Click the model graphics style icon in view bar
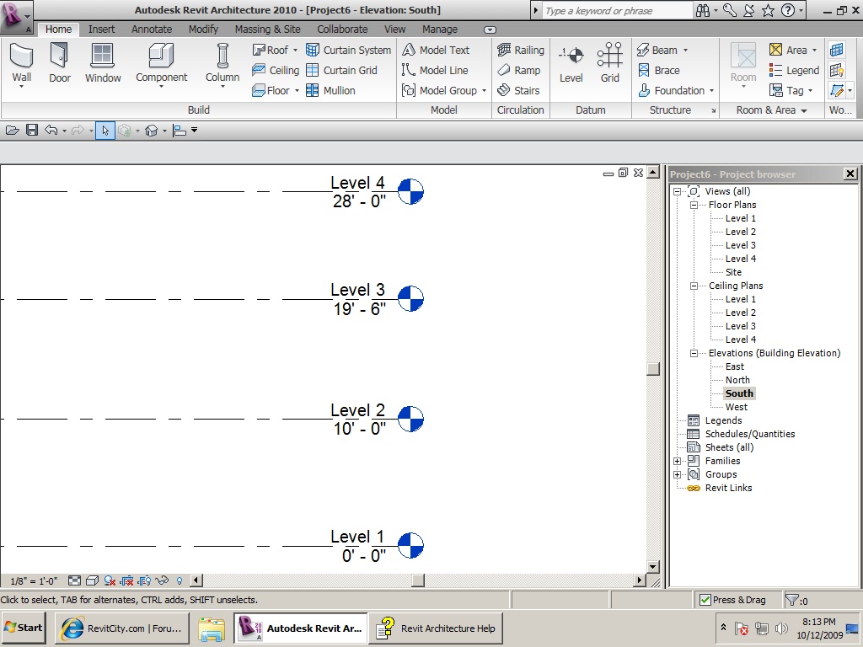863x647 pixels. pos(92,580)
